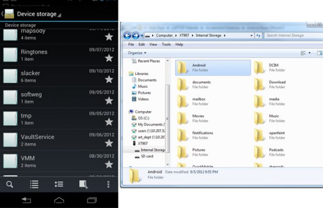Open the change view options dropdown arrow
The width and height of the screenshot is (323, 208).
click(310, 53)
